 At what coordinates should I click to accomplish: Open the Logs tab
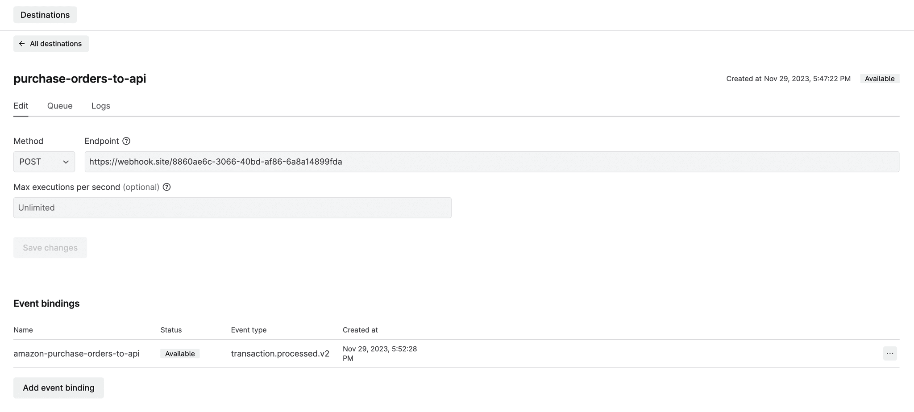pyautogui.click(x=100, y=106)
